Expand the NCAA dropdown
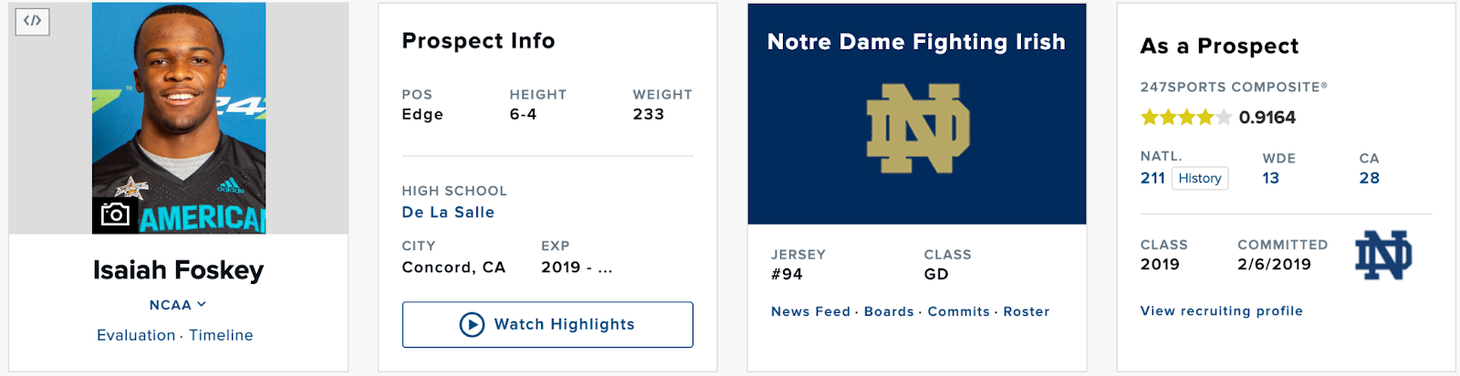The height and width of the screenshot is (376, 1460). (178, 305)
